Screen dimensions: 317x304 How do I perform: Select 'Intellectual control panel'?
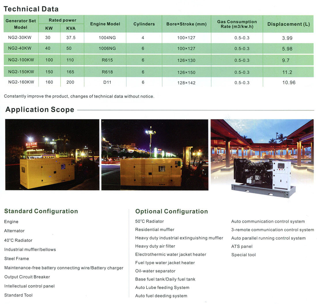pos(29,286)
